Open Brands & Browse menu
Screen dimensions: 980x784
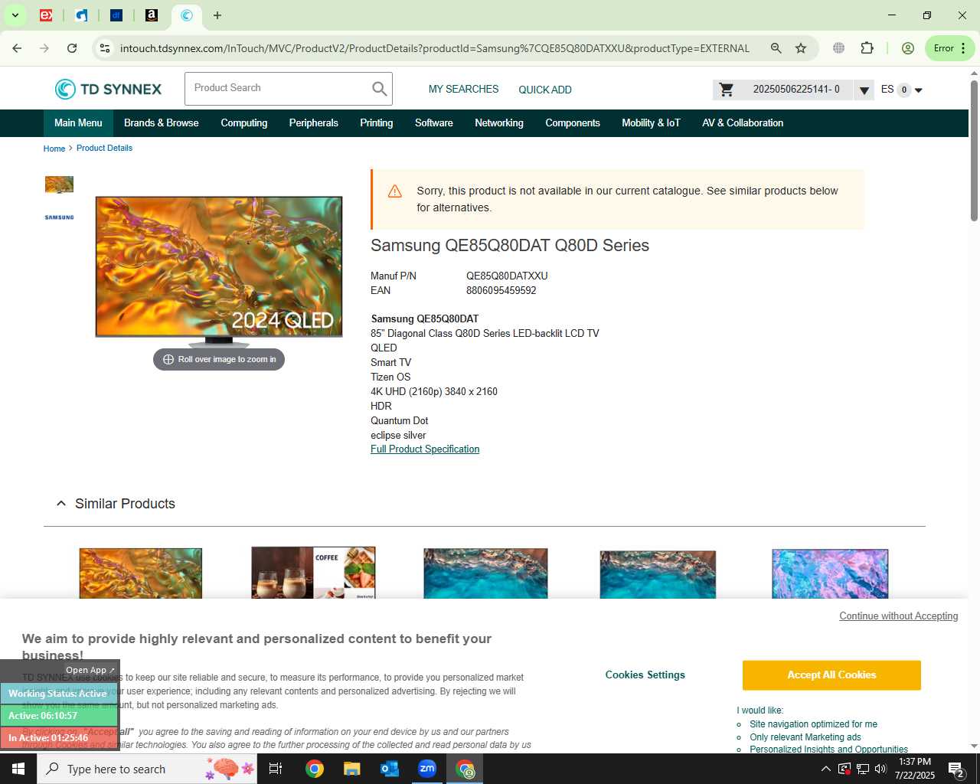tap(162, 123)
